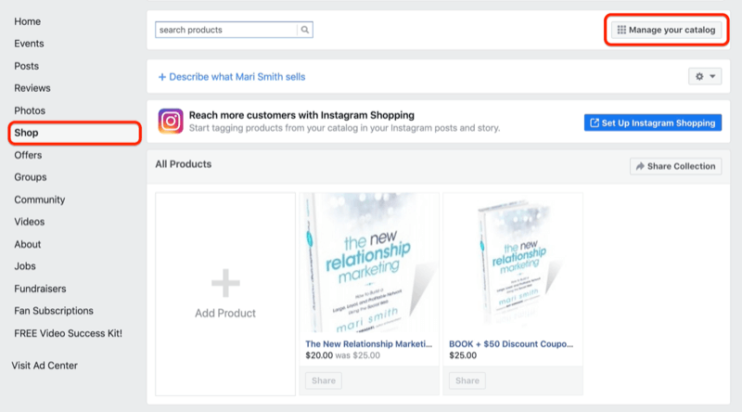The image size is (742, 412).
Task: Click Share under the $20.00 product
Action: click(323, 380)
